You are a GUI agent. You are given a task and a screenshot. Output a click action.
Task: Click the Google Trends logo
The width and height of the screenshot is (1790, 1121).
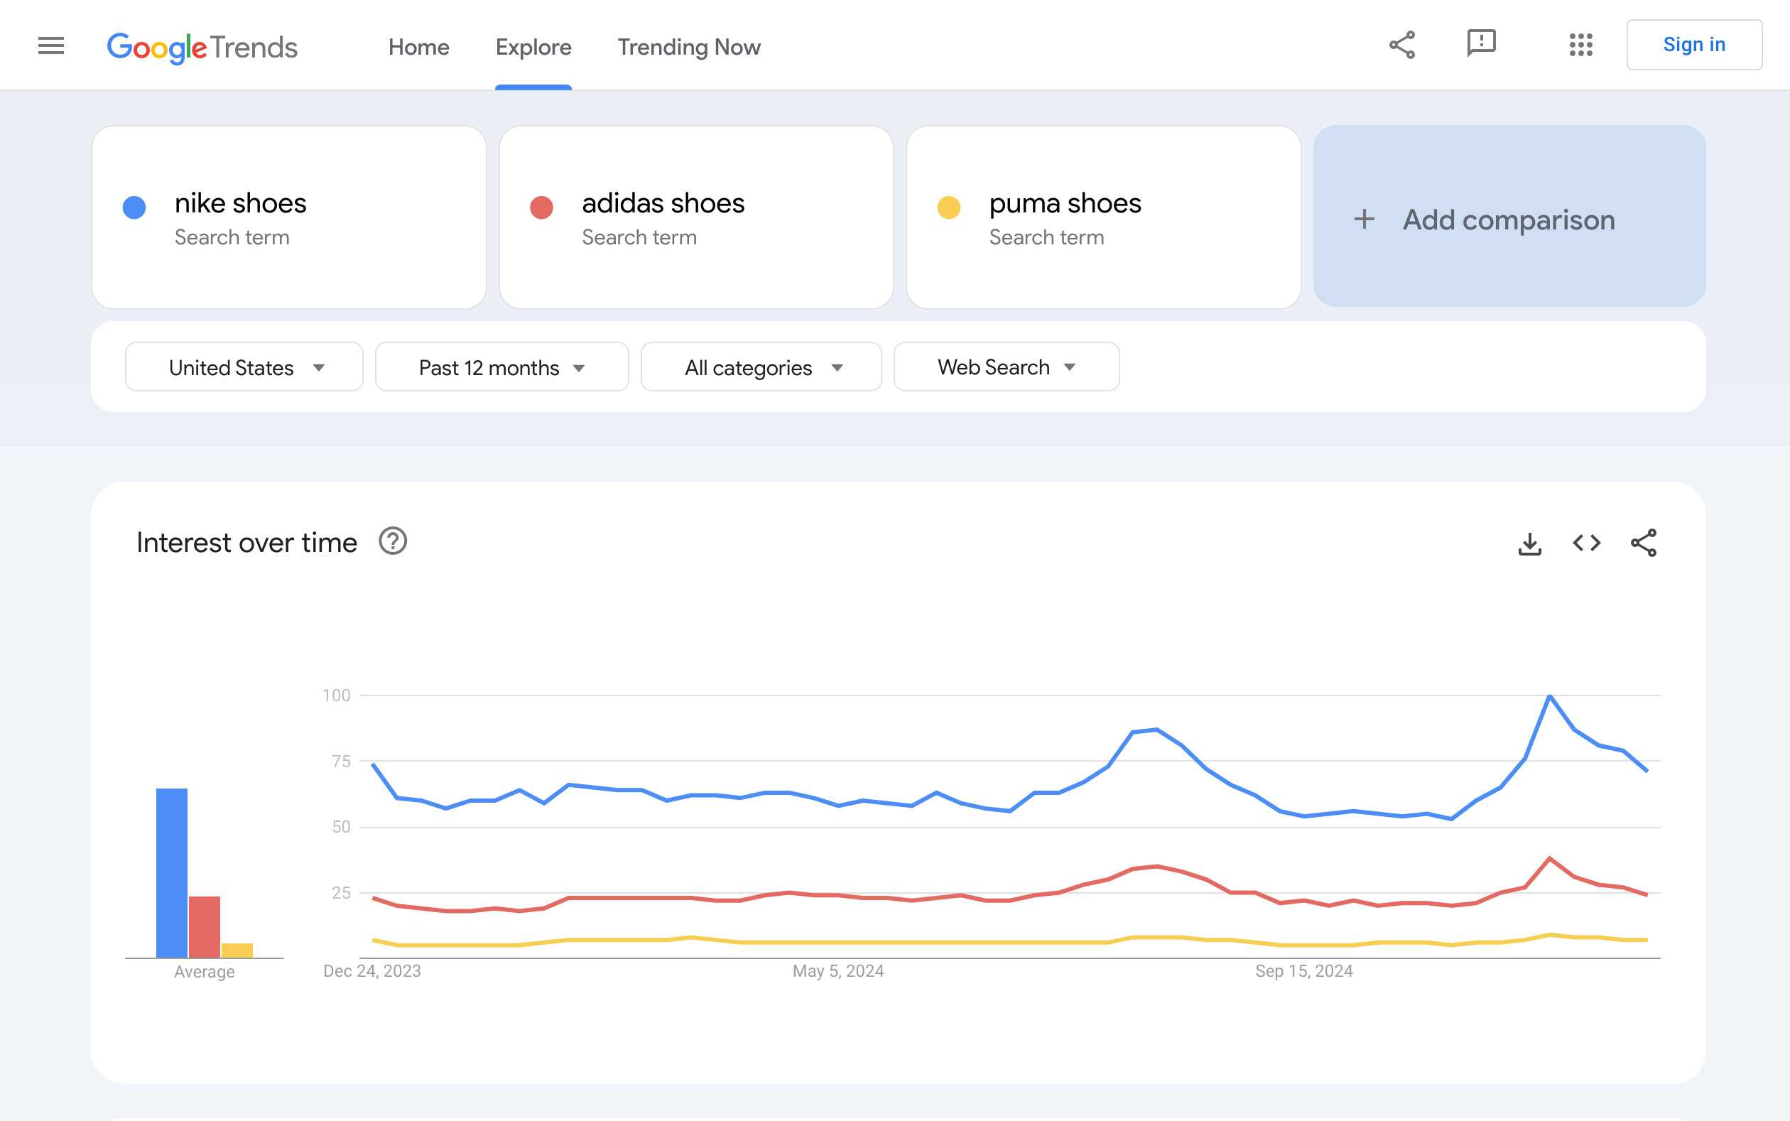(202, 48)
